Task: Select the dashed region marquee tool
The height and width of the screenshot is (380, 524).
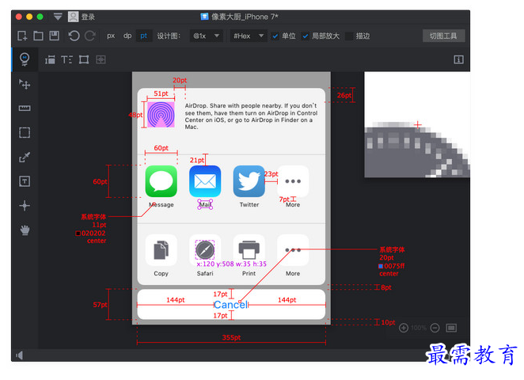Action: tap(25, 132)
